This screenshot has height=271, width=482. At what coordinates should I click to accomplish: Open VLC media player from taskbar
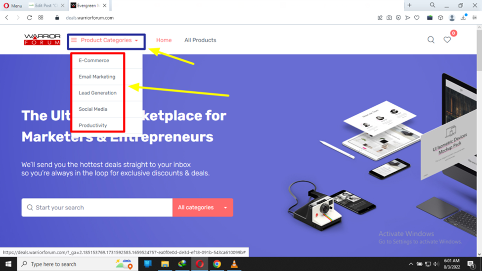click(x=234, y=264)
